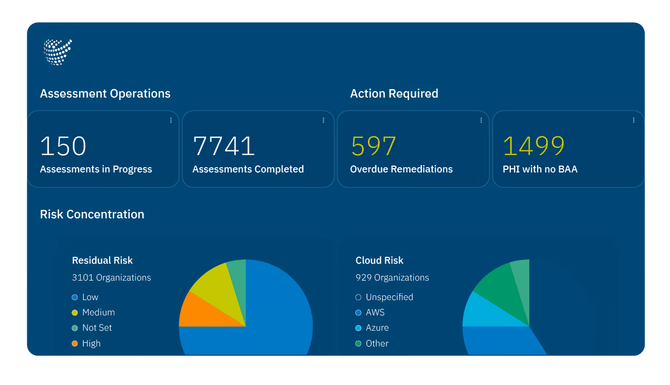The image size is (670, 385).
Task: Toggle the Not Set legend item
Action: point(92,328)
